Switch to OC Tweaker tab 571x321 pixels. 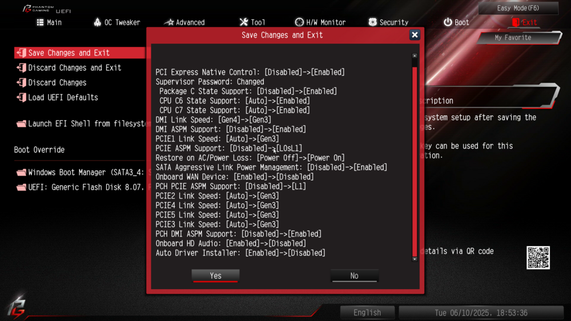[x=117, y=22]
